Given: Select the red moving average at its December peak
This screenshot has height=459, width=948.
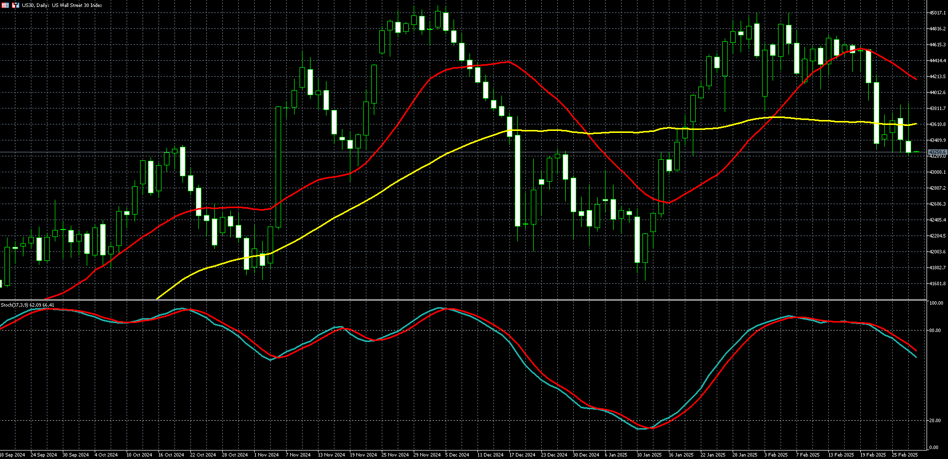Looking at the screenshot, I should coord(507,62).
